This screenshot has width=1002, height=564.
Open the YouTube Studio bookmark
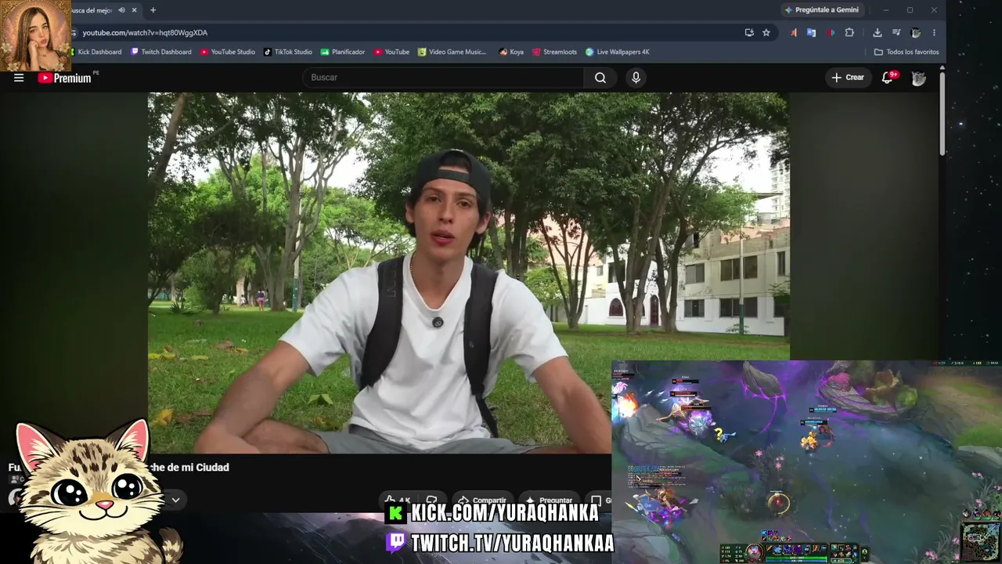[228, 52]
